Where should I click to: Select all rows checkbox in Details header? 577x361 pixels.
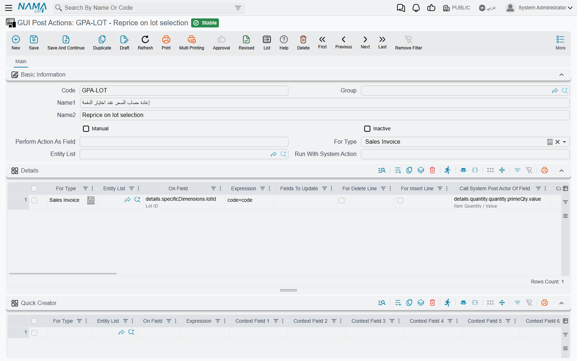pyautogui.click(x=34, y=188)
